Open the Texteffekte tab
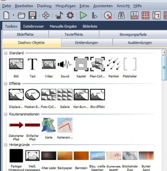 point(74,35)
